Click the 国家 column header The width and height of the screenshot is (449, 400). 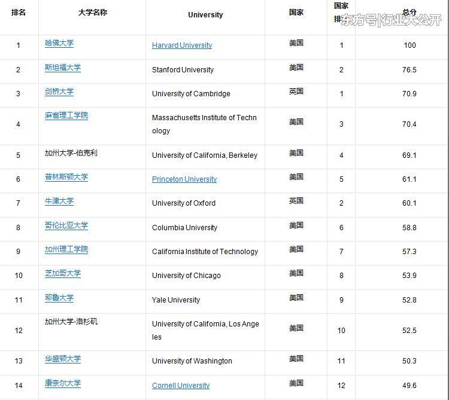[x=296, y=13]
